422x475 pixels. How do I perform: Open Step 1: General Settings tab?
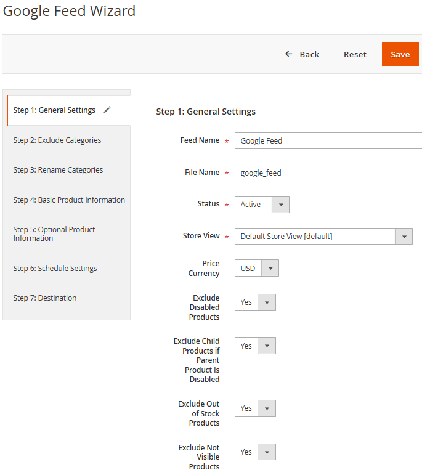69,110
